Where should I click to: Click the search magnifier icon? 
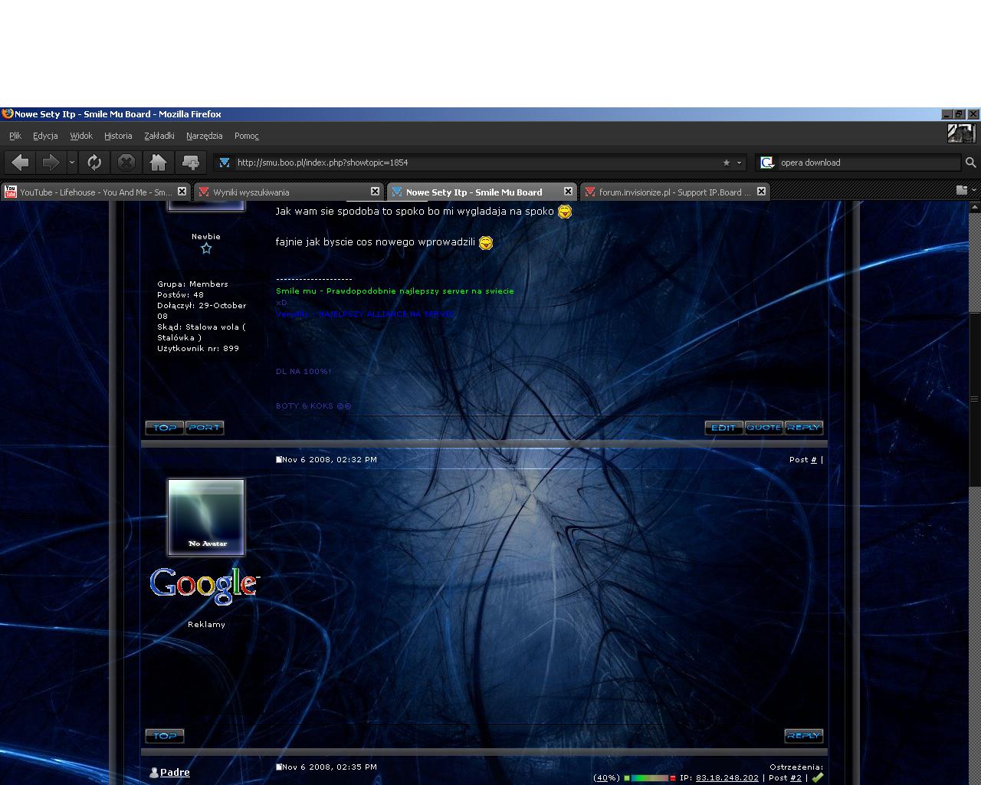(x=970, y=163)
